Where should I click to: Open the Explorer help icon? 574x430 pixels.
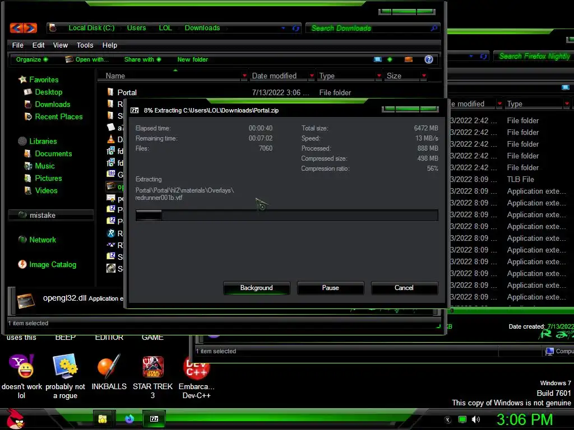point(429,59)
